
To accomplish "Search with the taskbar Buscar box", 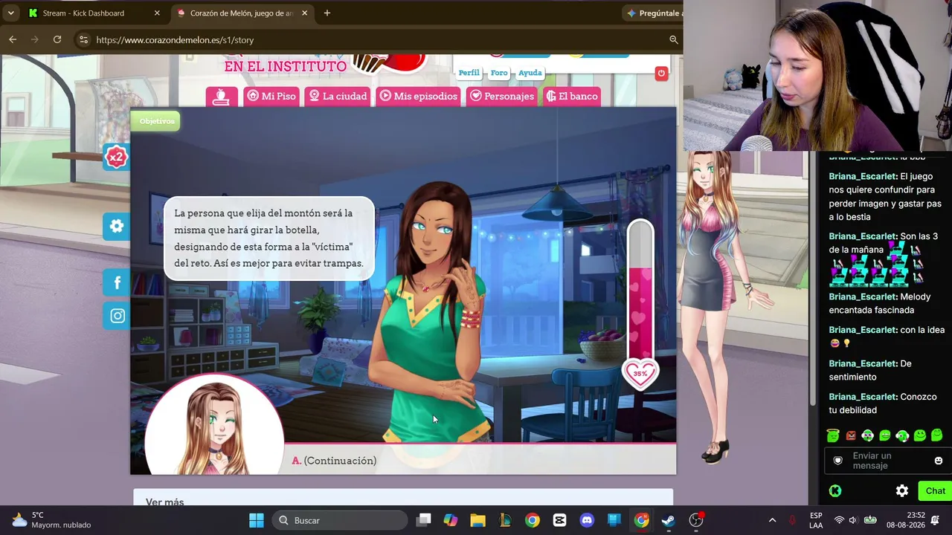I will tap(340, 520).
